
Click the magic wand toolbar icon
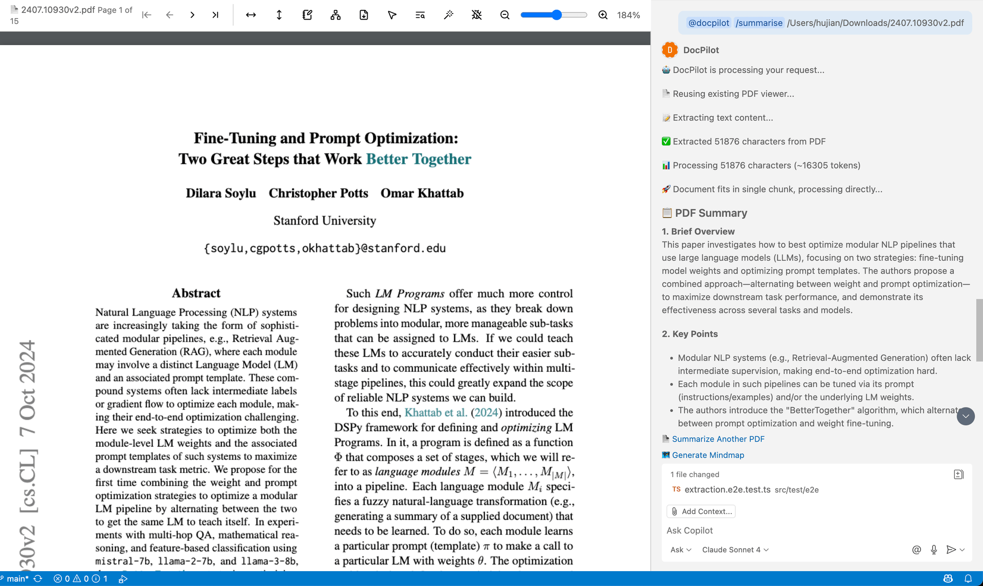(448, 15)
